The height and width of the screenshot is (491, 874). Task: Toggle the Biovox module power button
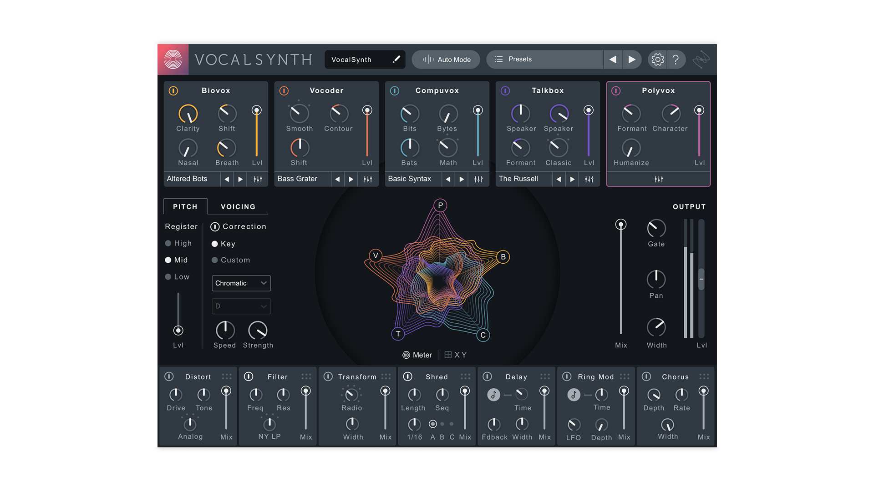(x=173, y=91)
